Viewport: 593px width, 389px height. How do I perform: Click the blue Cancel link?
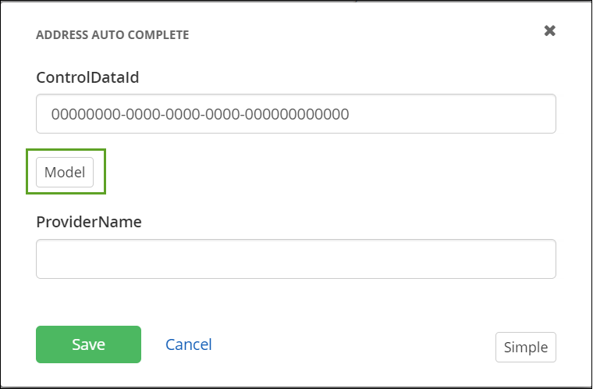[188, 344]
